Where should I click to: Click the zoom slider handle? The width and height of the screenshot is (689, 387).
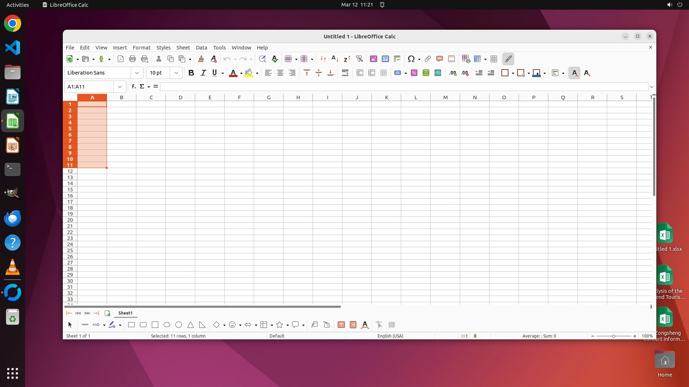point(614,336)
